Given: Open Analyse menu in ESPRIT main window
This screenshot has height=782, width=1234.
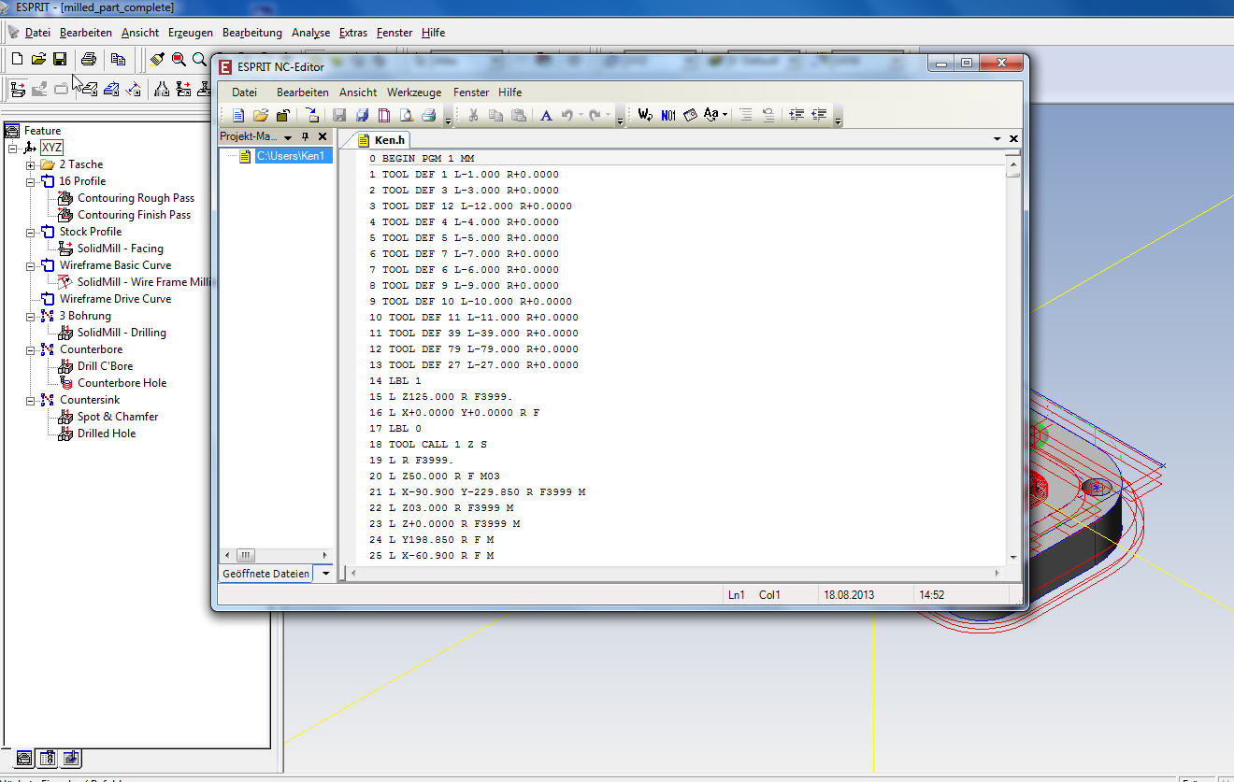Looking at the screenshot, I should (x=310, y=33).
